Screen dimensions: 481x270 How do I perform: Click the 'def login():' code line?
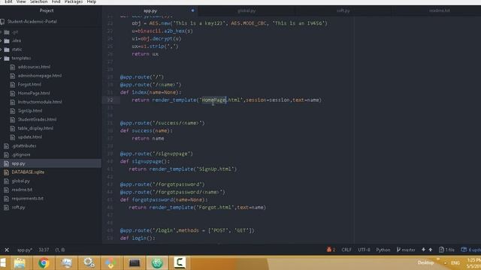(x=138, y=238)
